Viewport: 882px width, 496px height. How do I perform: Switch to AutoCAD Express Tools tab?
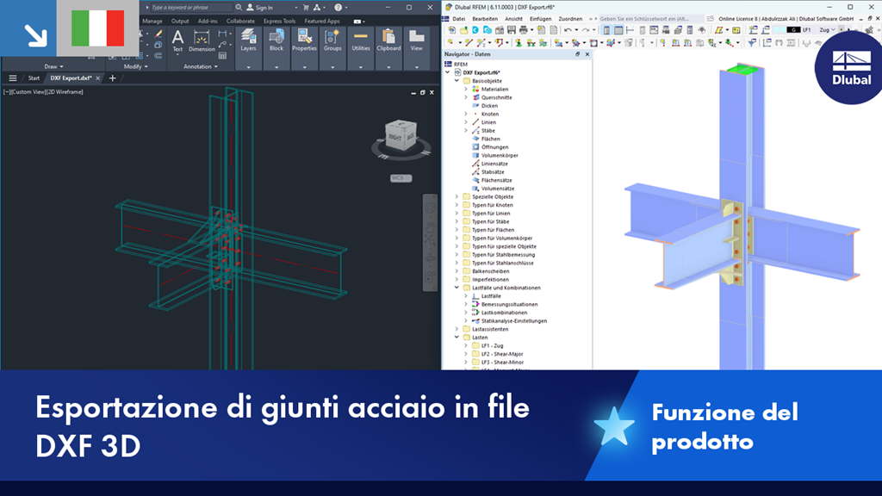pos(280,21)
